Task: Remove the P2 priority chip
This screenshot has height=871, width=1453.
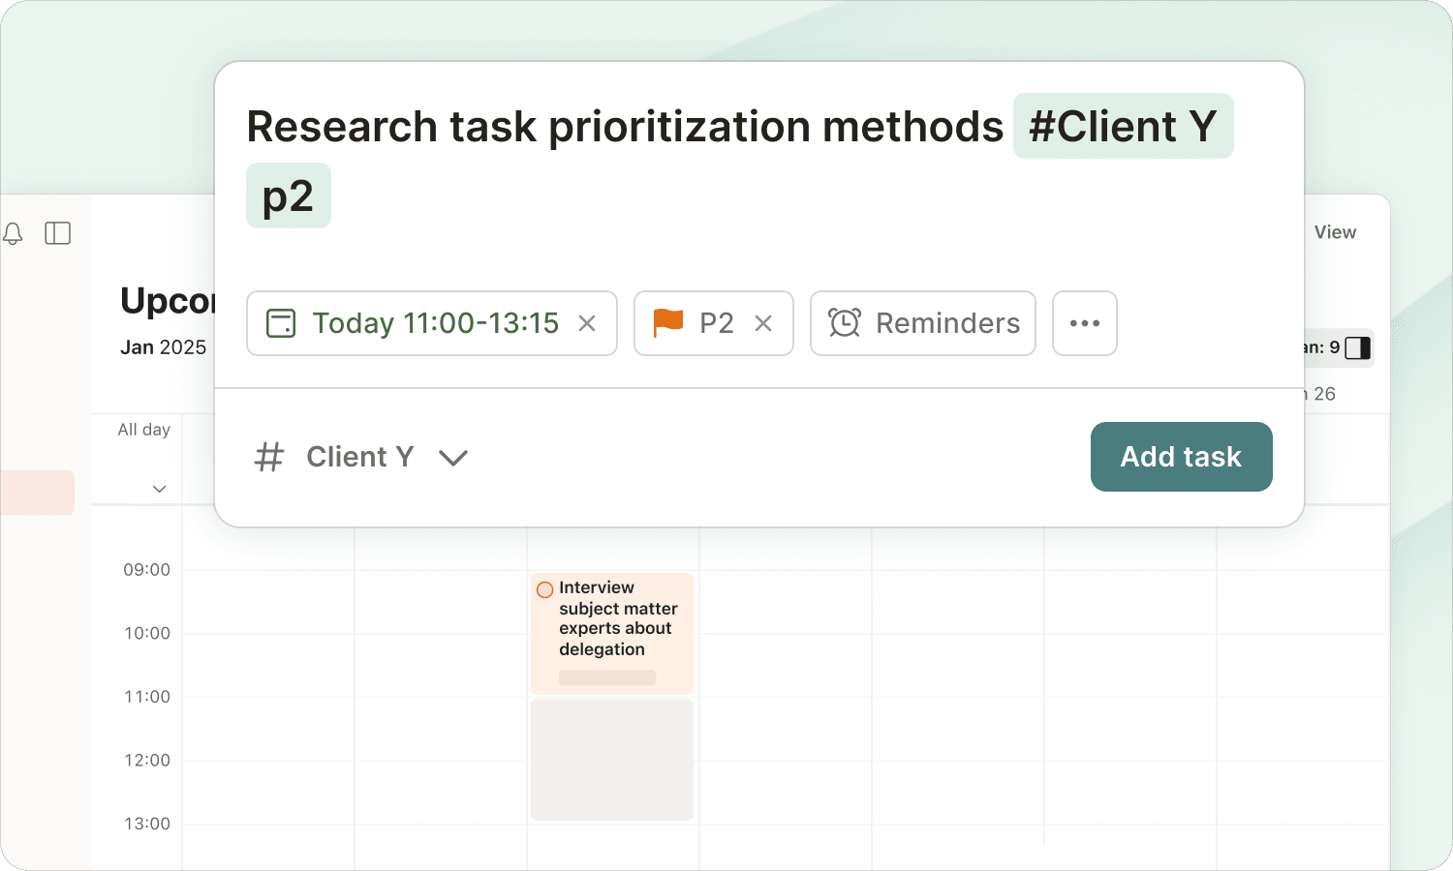Action: click(763, 323)
